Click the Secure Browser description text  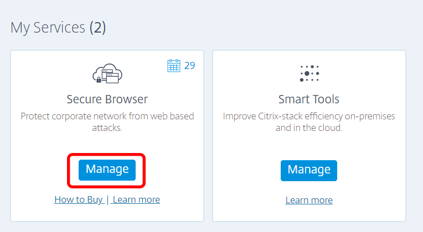coord(107,122)
